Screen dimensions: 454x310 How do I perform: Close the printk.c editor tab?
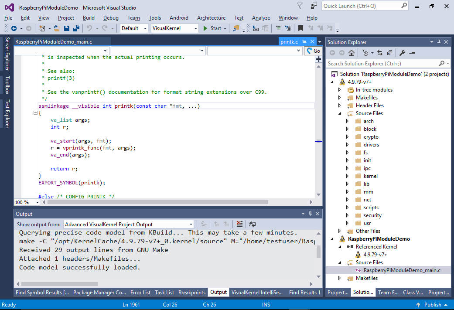pos(312,42)
